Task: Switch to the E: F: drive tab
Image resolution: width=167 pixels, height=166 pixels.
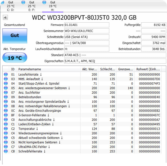Action: 31,6
